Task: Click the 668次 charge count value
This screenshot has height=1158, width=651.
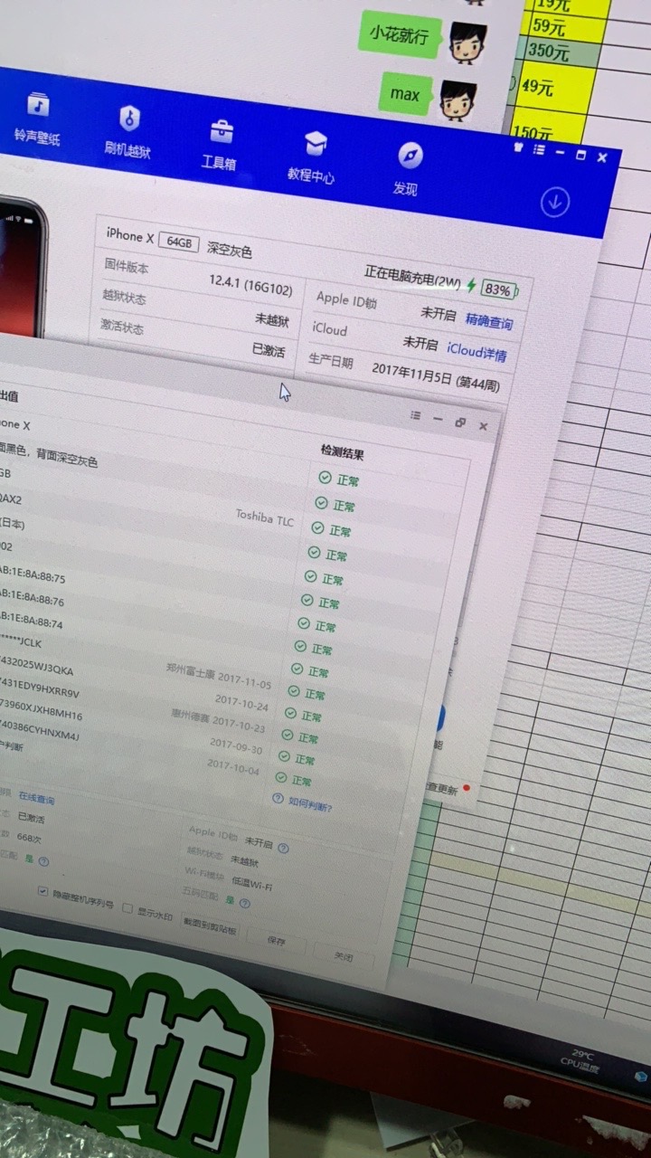Action: [30, 839]
